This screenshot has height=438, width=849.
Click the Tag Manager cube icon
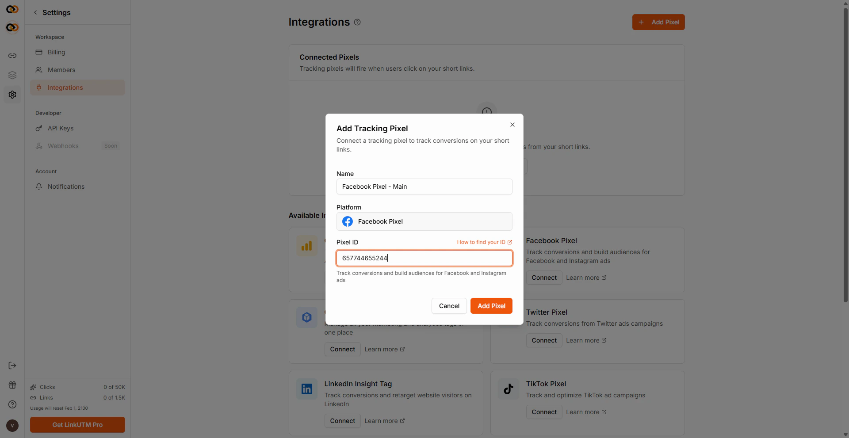point(307,317)
